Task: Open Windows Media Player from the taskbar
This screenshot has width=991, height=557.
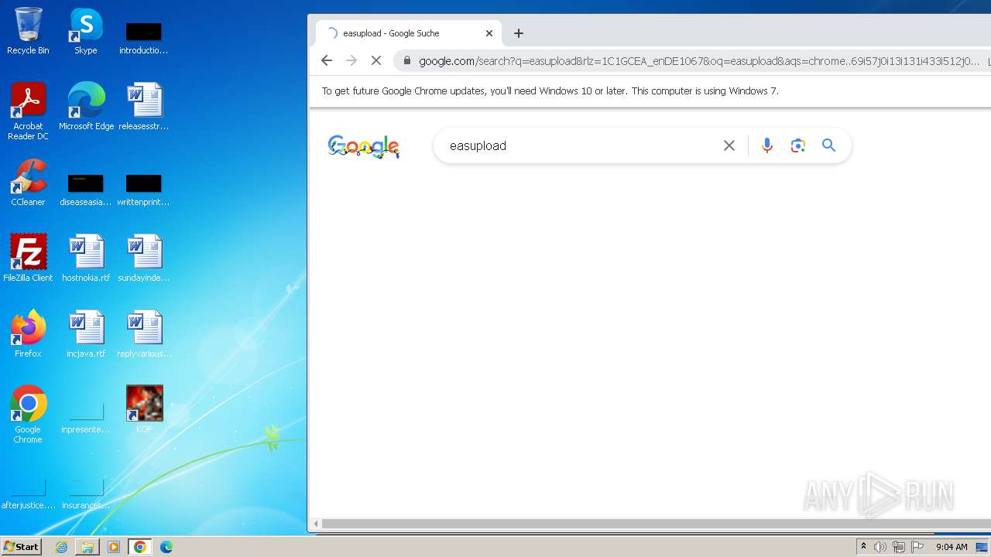Action: tap(114, 547)
